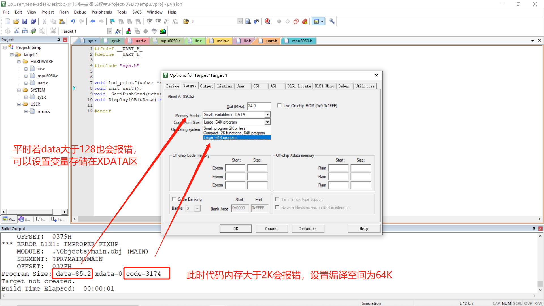Click the Build Output vertical scrollbar thumb
544x306 pixels.
click(540, 284)
